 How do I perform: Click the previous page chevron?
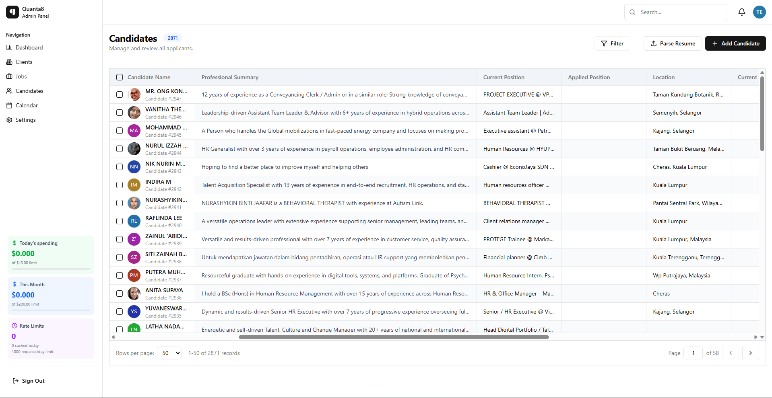tap(730, 353)
